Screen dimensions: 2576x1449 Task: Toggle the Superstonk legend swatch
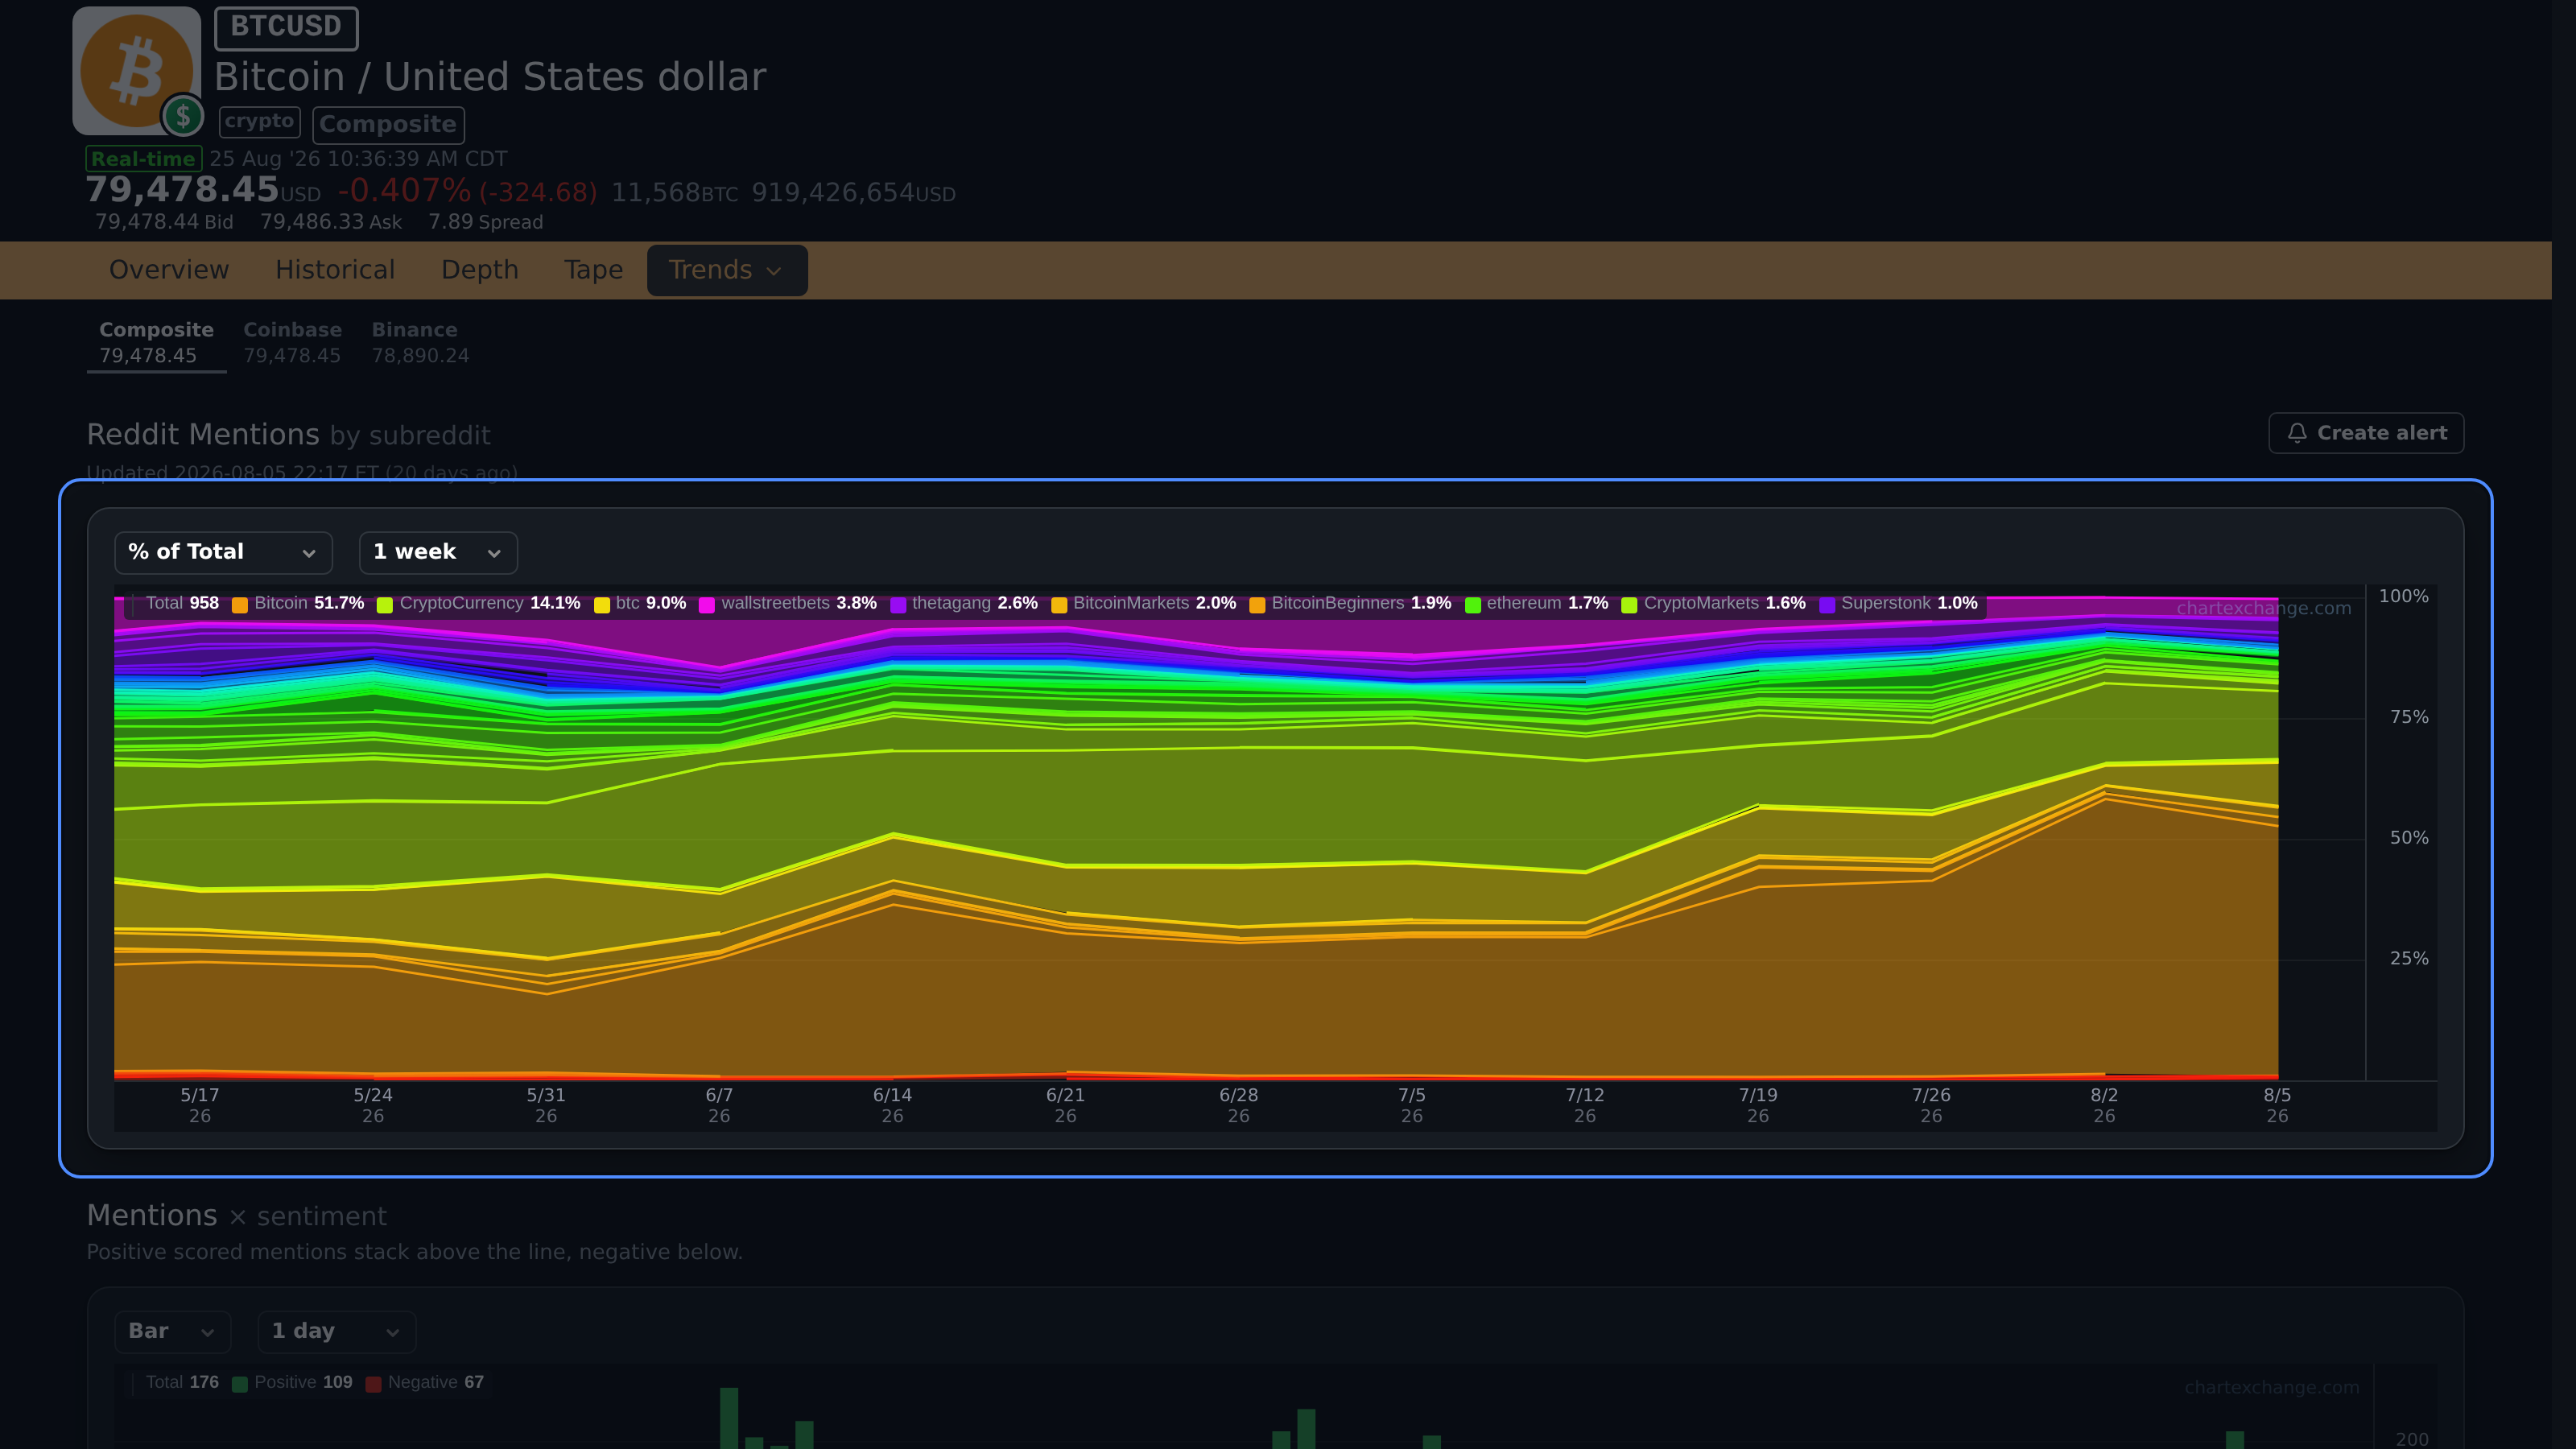1827,604
